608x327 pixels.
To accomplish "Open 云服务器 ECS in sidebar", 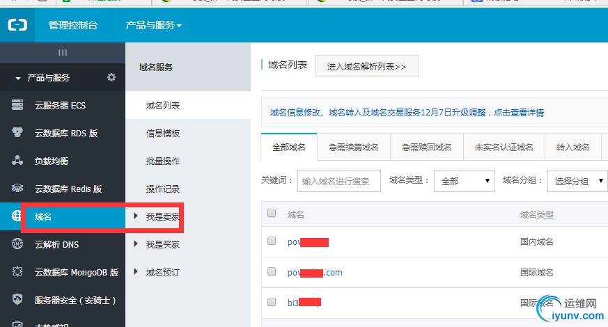I will [60, 105].
